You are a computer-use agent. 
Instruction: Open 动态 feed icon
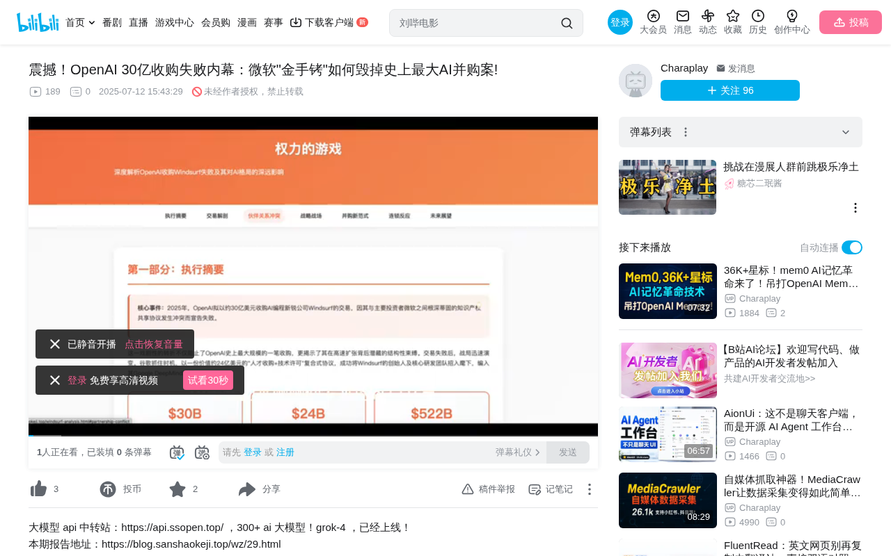[x=708, y=16]
